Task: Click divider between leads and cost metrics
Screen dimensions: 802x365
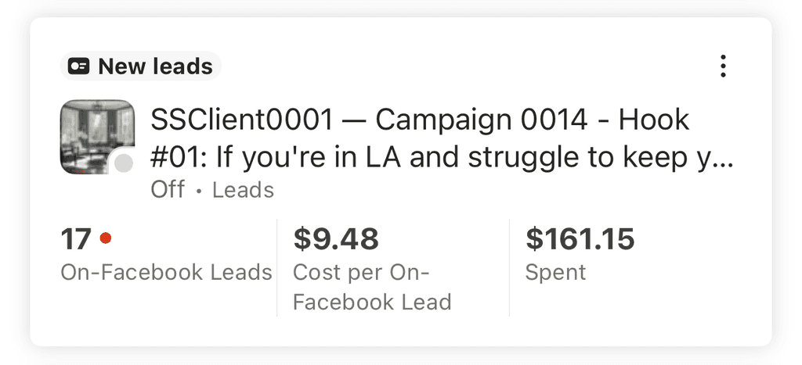Action: point(277,268)
